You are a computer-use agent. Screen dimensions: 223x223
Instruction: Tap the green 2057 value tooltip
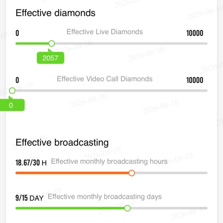point(50,58)
